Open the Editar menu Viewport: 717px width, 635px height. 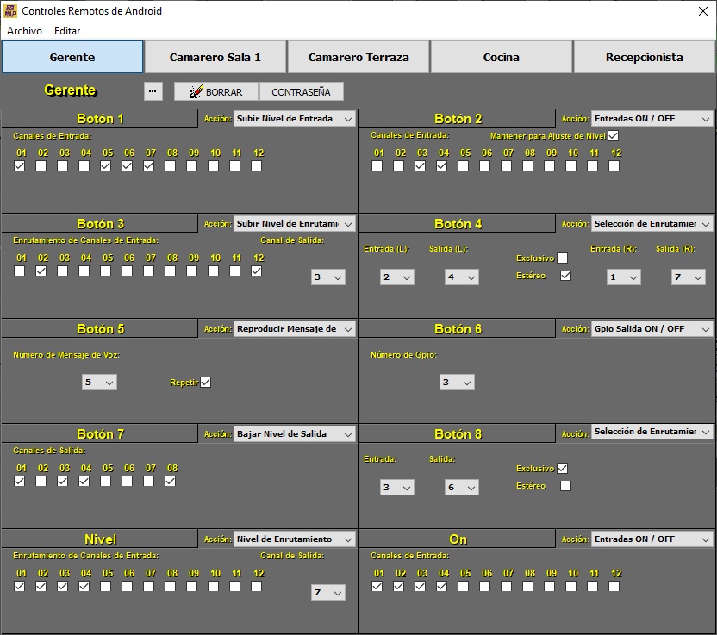coord(67,30)
